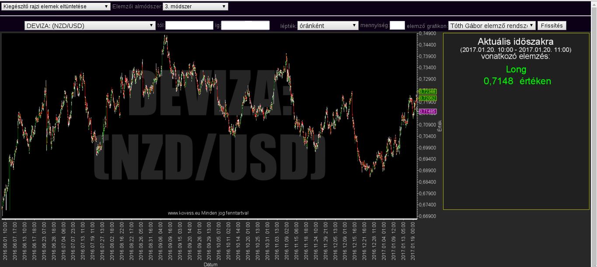Click the www.kovess.eu copyright text
Viewport: 597px width, 267px height.
pyautogui.click(x=208, y=213)
